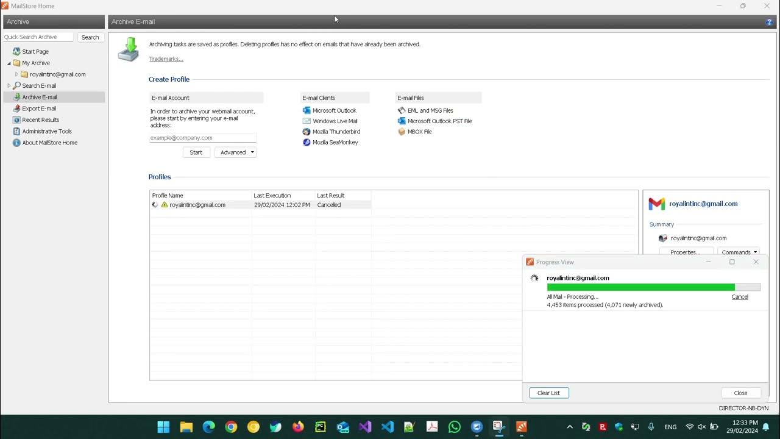Select About MailStore Home tree item
Viewport: 780px width, 439px height.
(50, 143)
